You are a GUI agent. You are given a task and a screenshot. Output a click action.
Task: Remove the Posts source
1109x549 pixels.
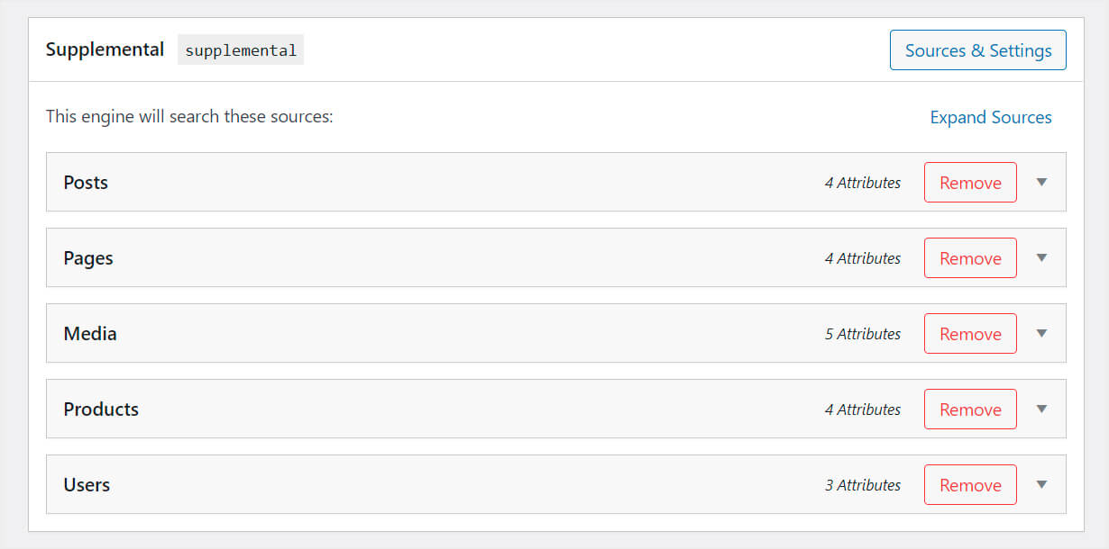[x=970, y=183]
